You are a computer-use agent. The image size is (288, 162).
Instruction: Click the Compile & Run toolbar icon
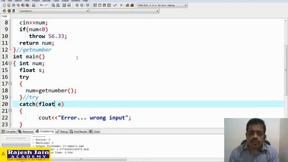[x=104, y=5]
